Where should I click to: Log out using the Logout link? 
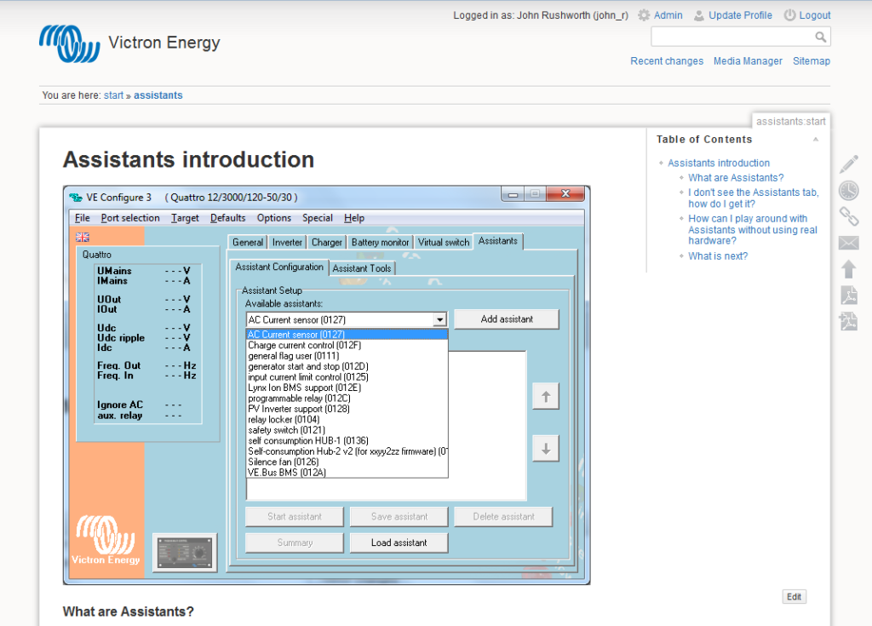tap(814, 15)
